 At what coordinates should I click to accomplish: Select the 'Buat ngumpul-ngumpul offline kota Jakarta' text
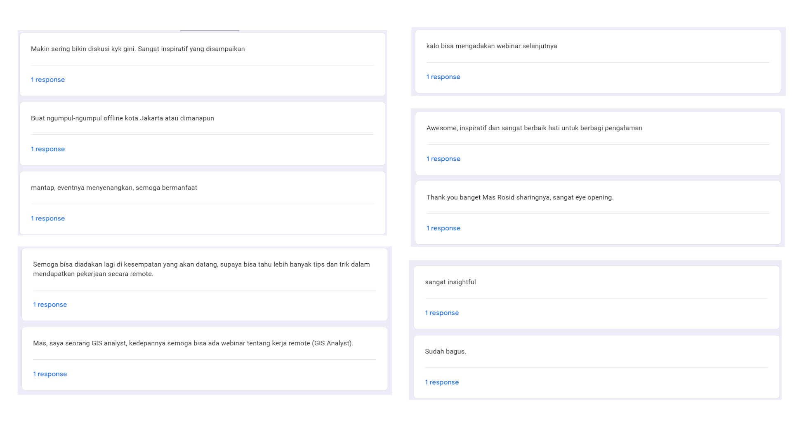point(123,118)
